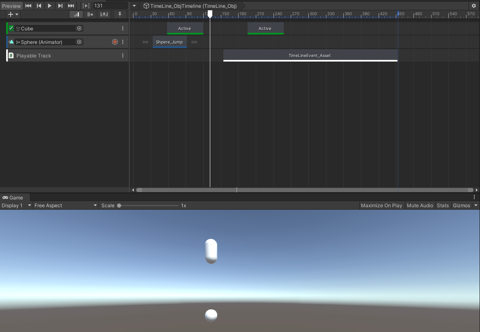Toggle Stats overlay
The width and height of the screenshot is (480, 332).
[x=443, y=205]
